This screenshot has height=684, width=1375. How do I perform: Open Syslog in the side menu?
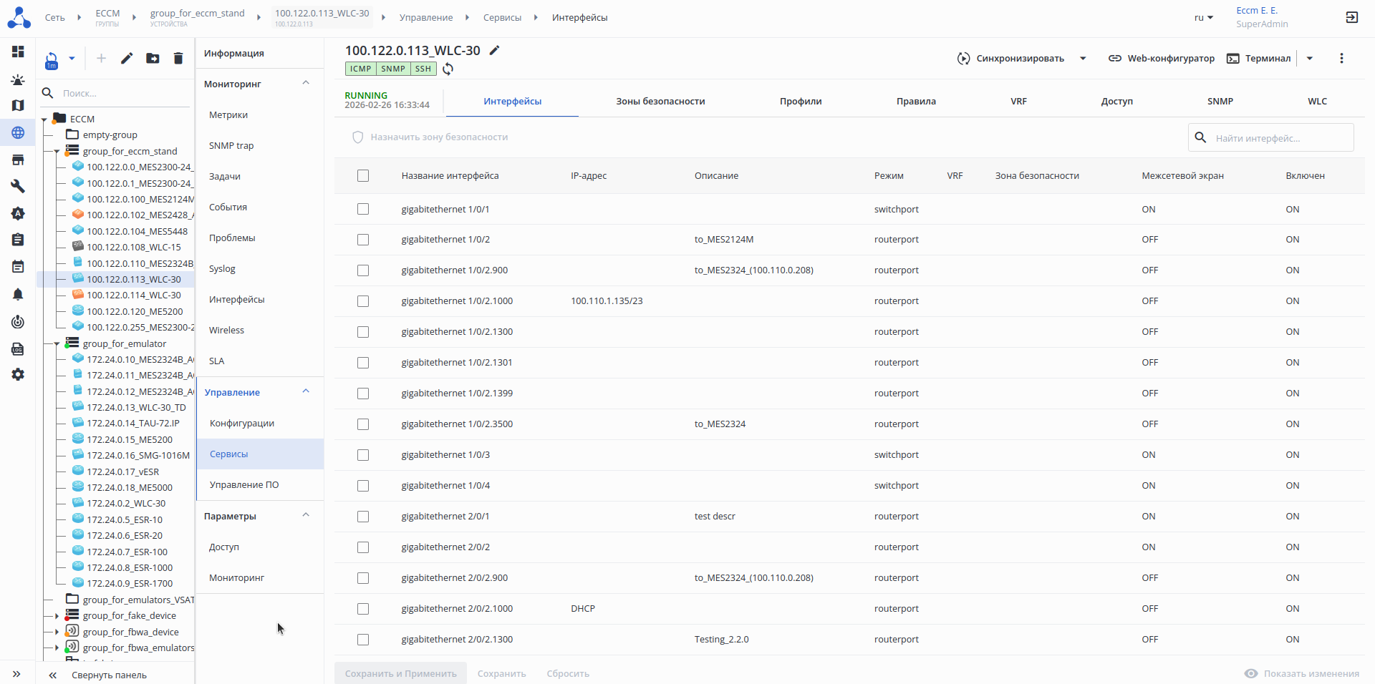(222, 268)
